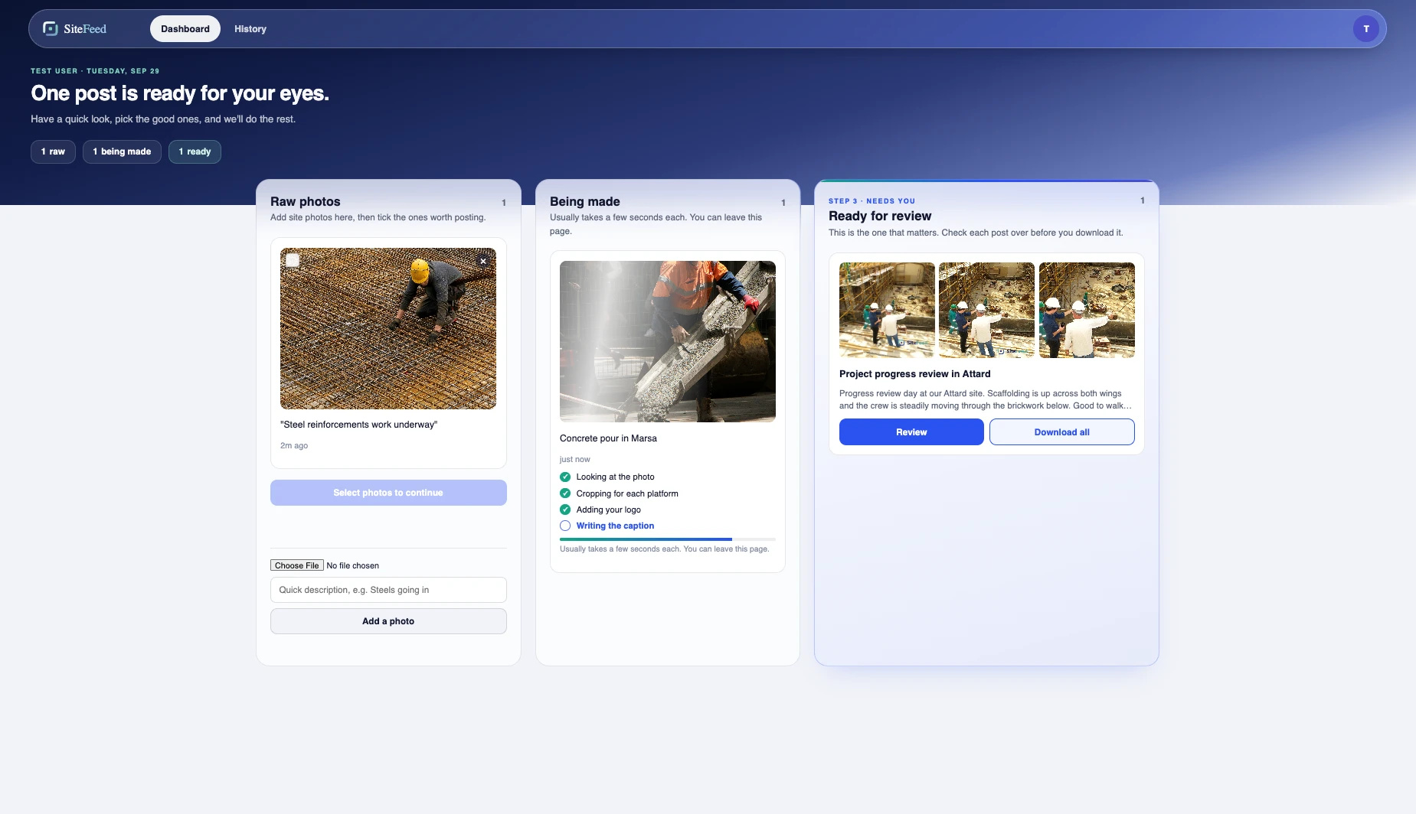This screenshot has width=1416, height=814.
Task: Click the Choose File button
Action: click(x=297, y=565)
